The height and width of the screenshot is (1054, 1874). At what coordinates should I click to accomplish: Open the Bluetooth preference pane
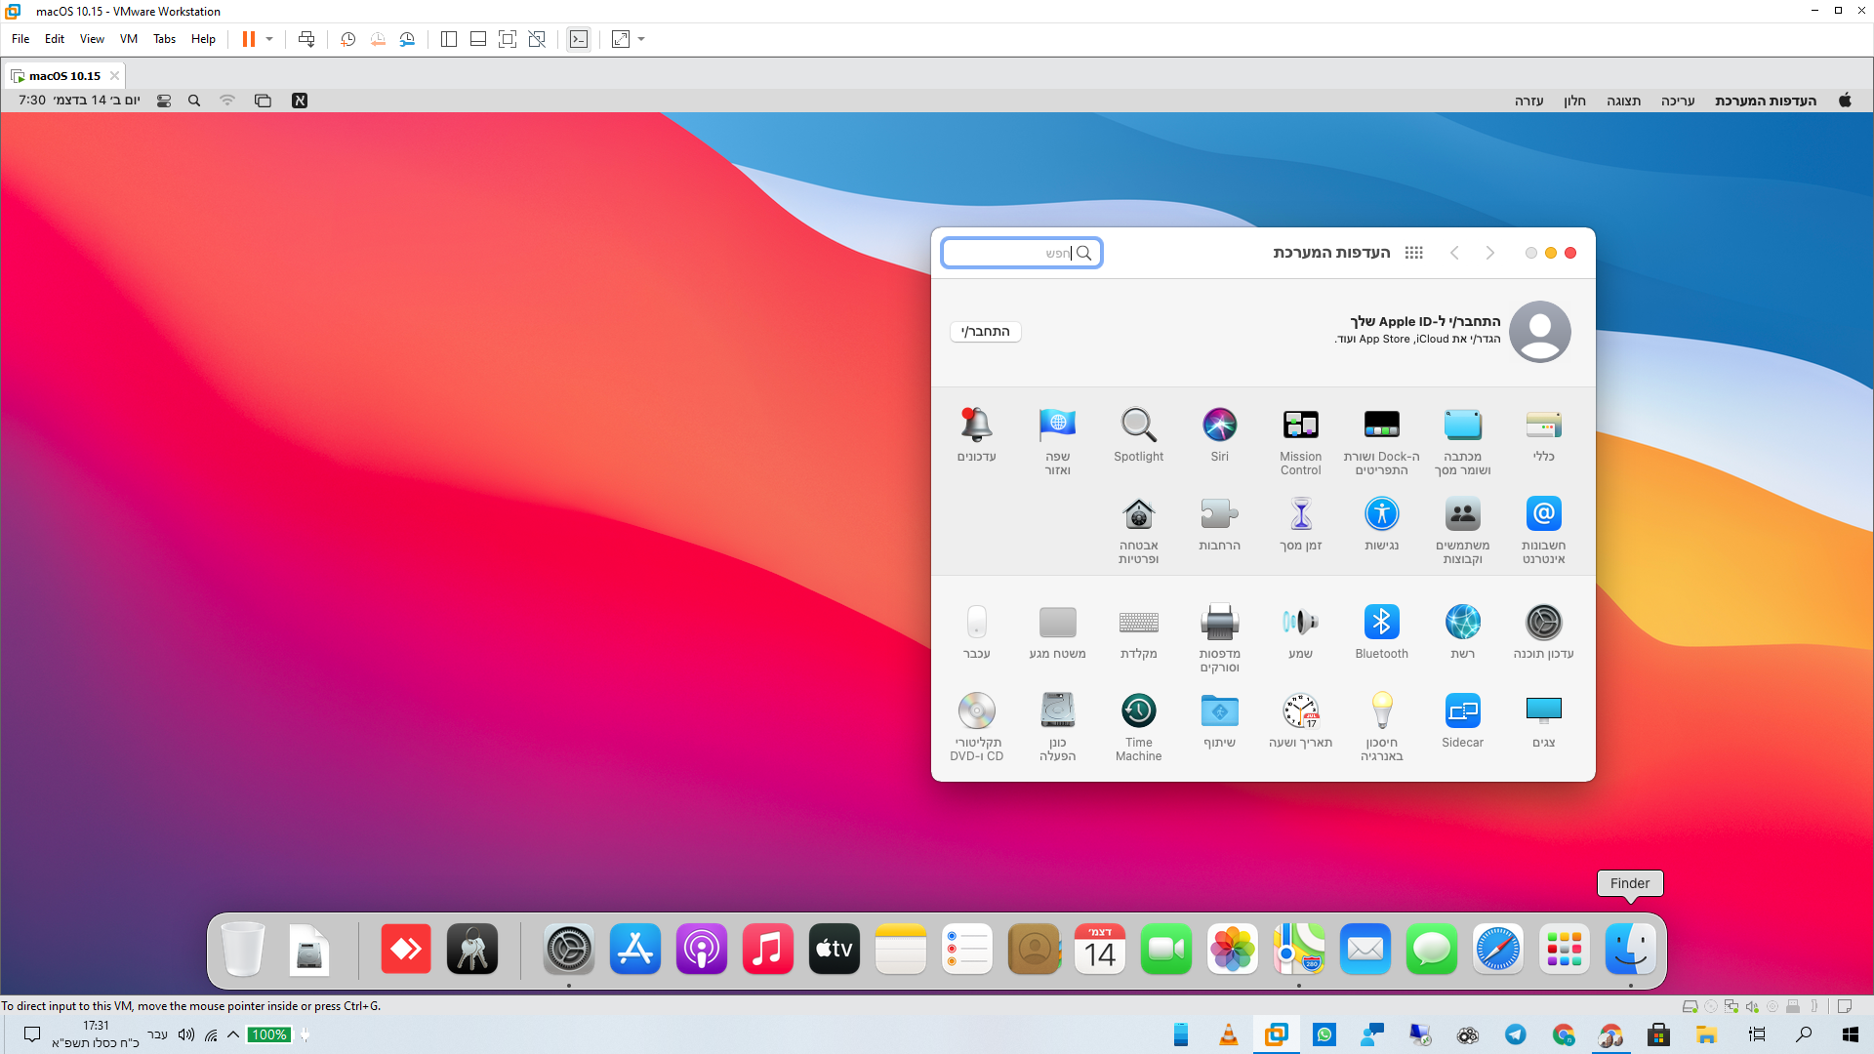tap(1381, 632)
